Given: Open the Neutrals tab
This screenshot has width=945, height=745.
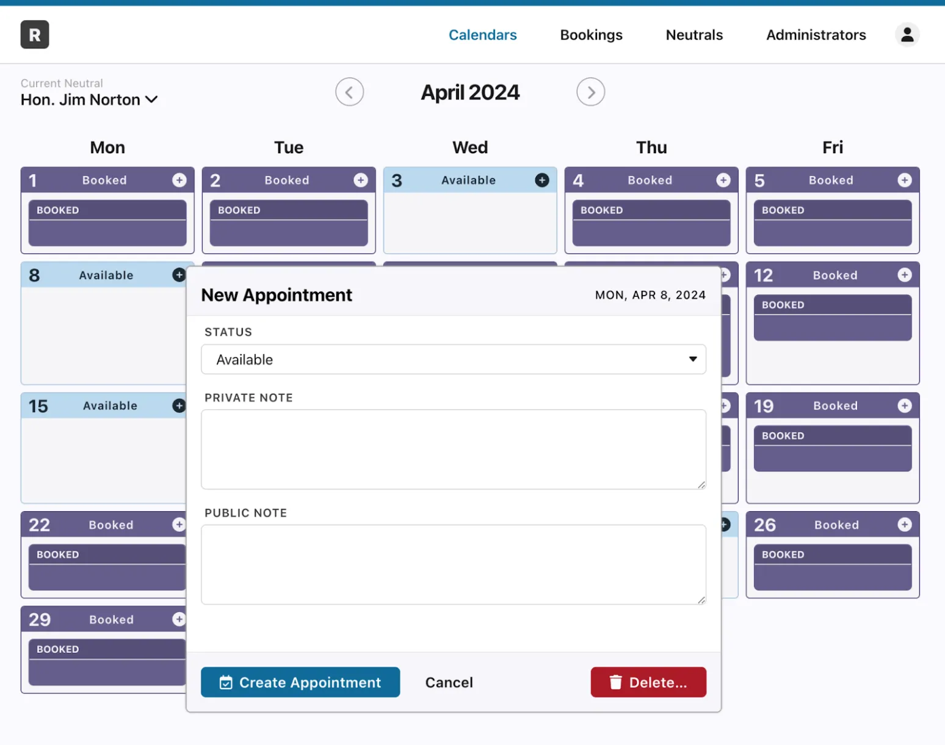Looking at the screenshot, I should (694, 35).
